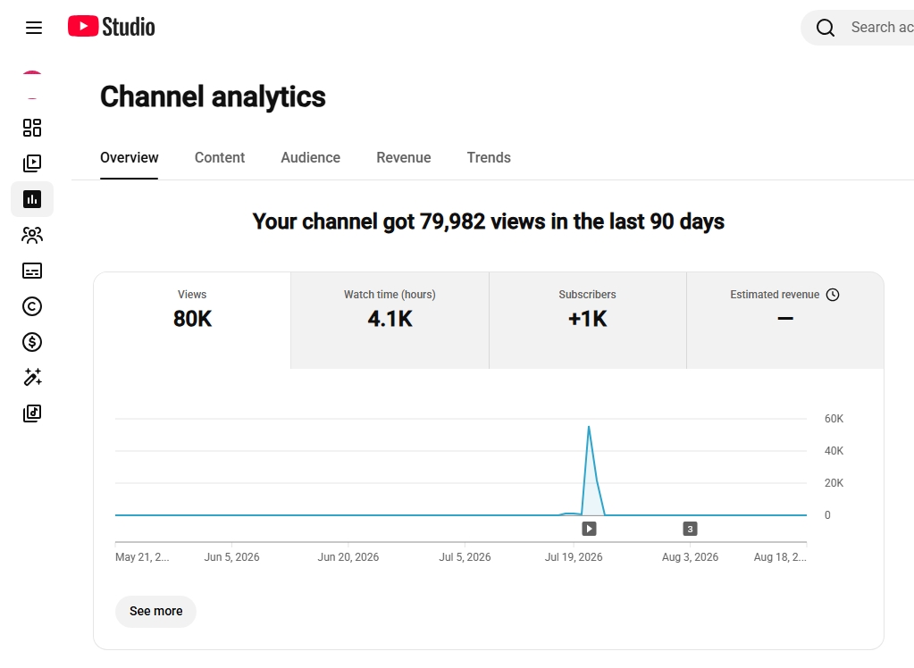The height and width of the screenshot is (668, 914).
Task: Focus the search across channel field
Action: pos(858,28)
